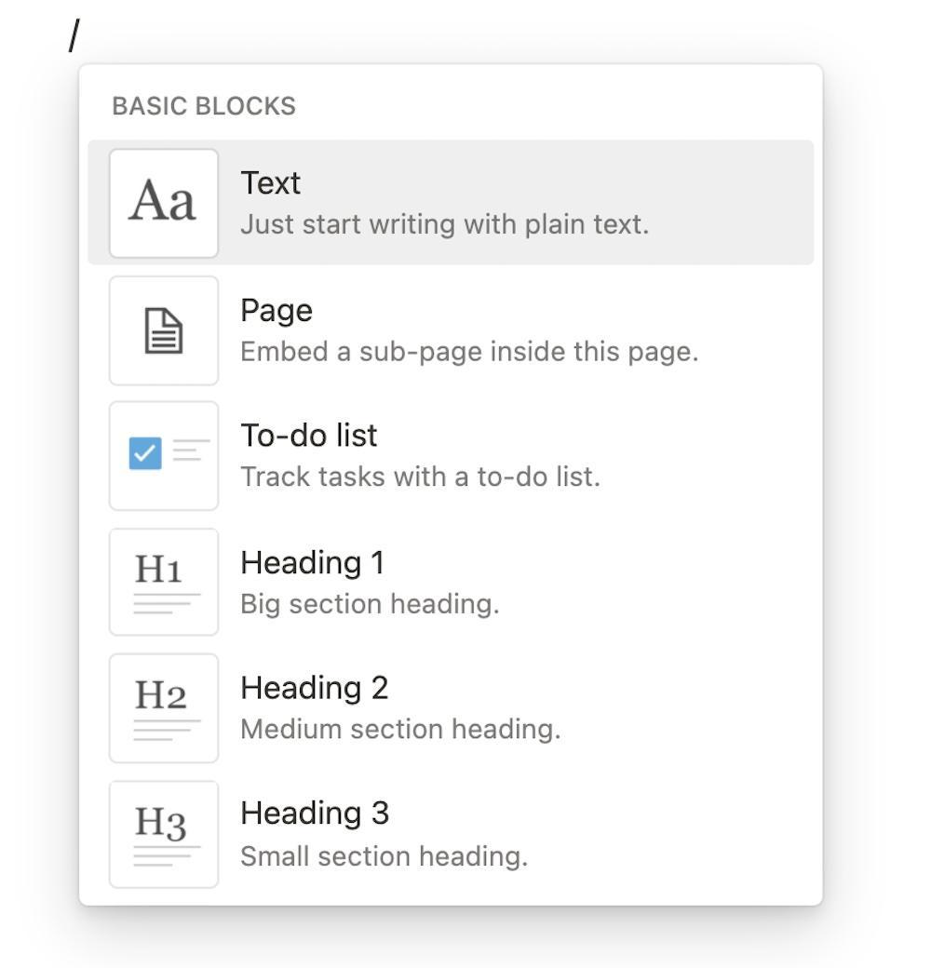931x968 pixels.
Task: Click the 'Aa' Text block icon
Action: point(164,203)
